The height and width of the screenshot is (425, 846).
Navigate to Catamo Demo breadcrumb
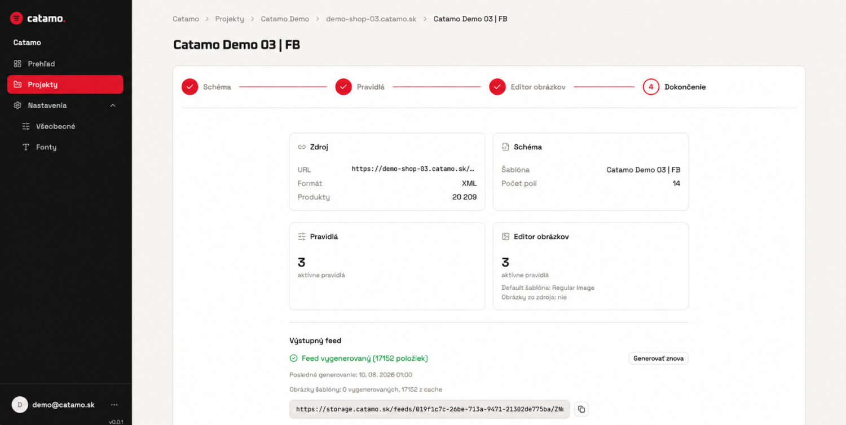coord(285,19)
